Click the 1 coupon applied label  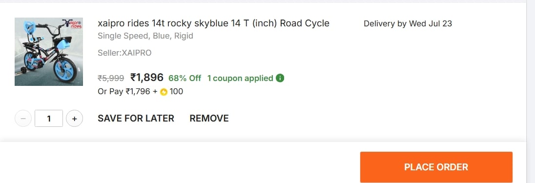click(240, 78)
